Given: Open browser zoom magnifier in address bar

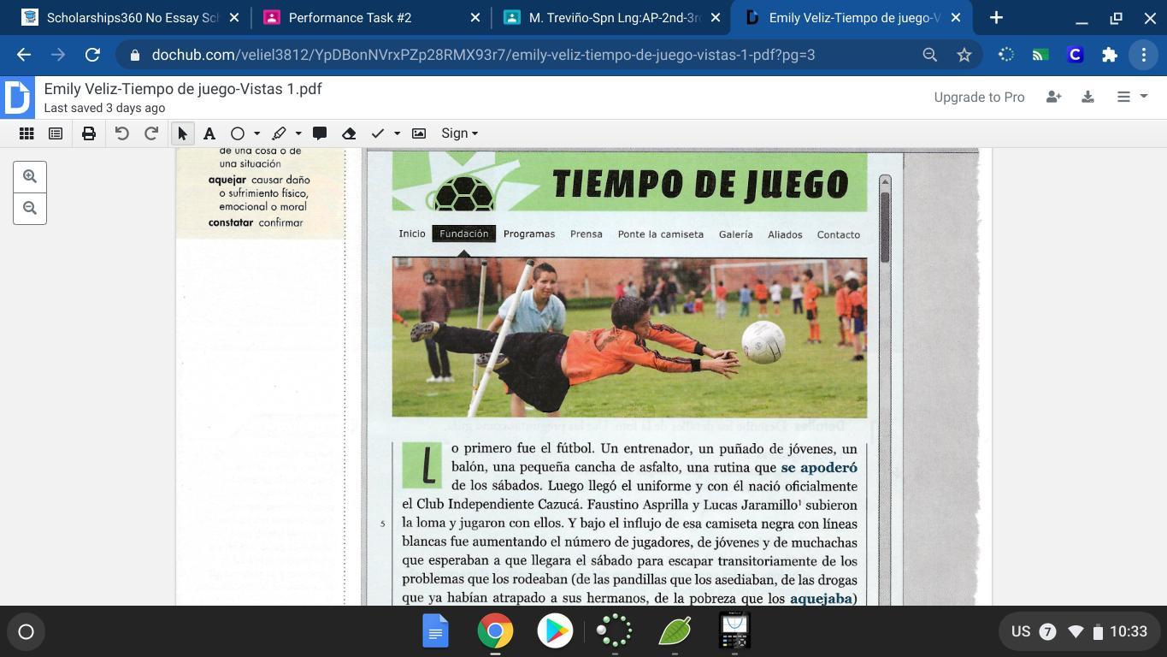Looking at the screenshot, I should pos(929,55).
